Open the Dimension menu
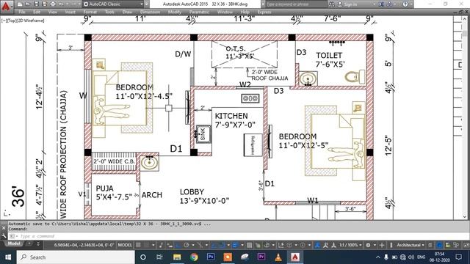Image resolution: width=470 pixels, height=264 pixels. (150, 12)
